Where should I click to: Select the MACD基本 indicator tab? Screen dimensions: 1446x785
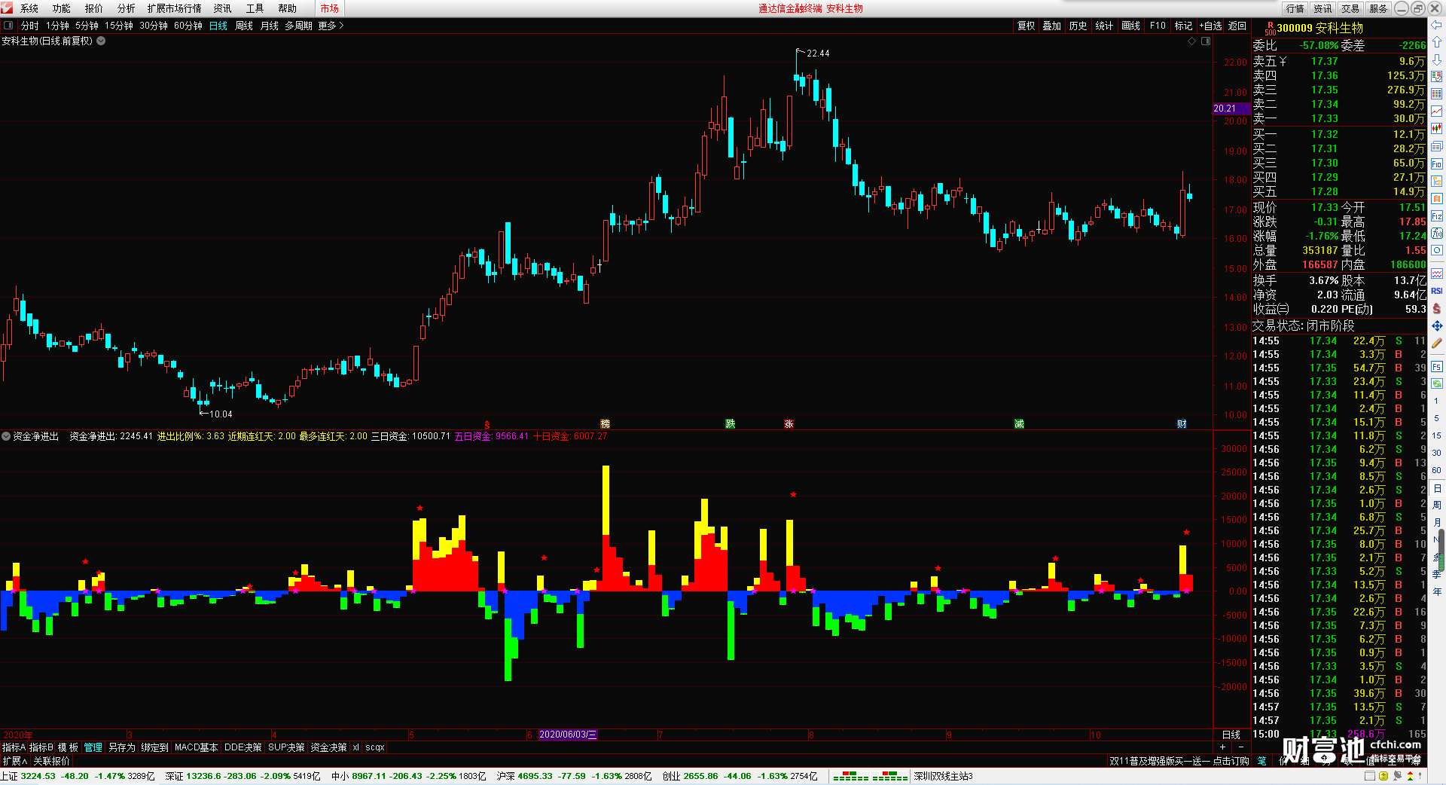(x=196, y=747)
